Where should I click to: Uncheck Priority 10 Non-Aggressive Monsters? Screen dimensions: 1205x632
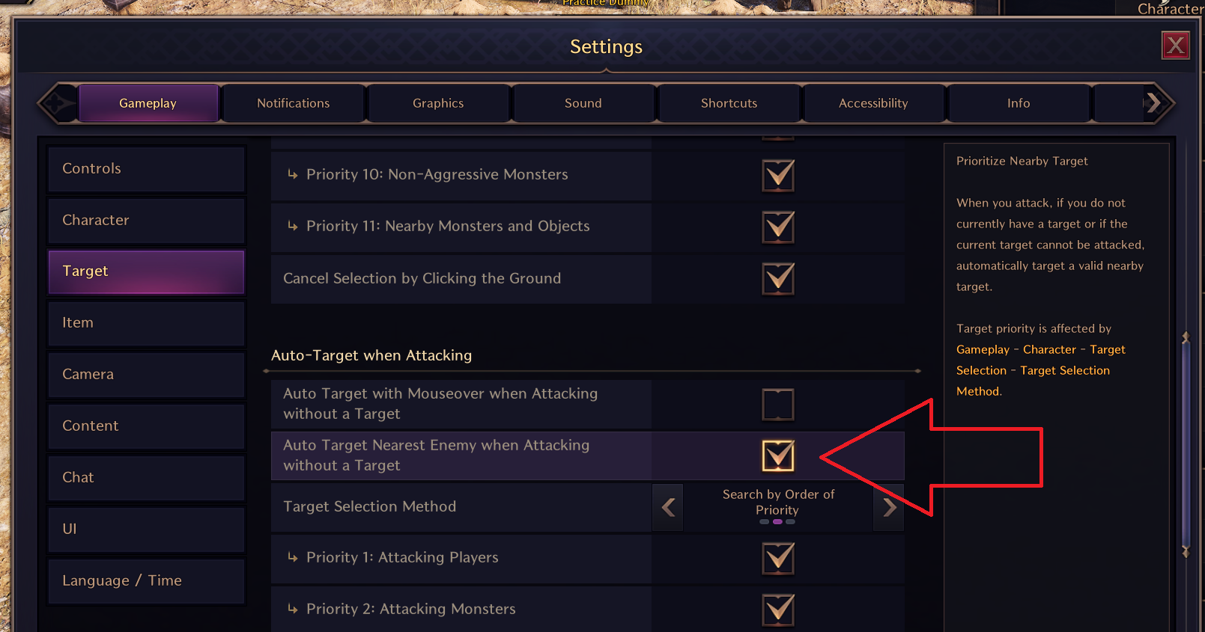tap(777, 175)
